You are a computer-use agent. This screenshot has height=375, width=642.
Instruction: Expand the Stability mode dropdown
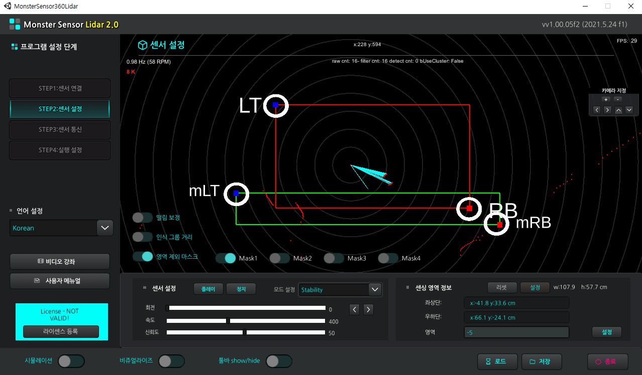[x=340, y=290]
